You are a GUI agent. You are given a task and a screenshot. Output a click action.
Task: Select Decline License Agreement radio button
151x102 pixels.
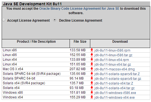click(x=55, y=20)
